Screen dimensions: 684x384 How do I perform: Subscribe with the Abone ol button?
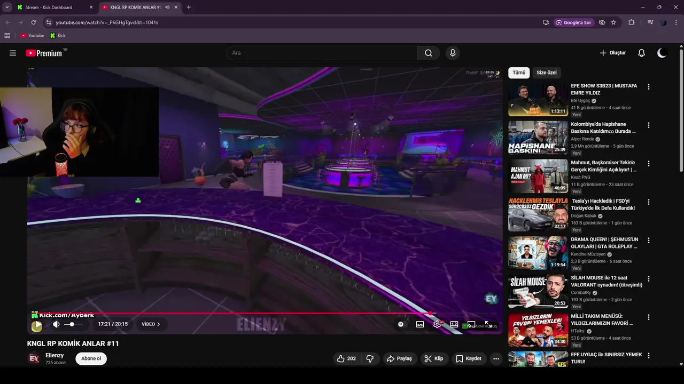click(x=91, y=358)
